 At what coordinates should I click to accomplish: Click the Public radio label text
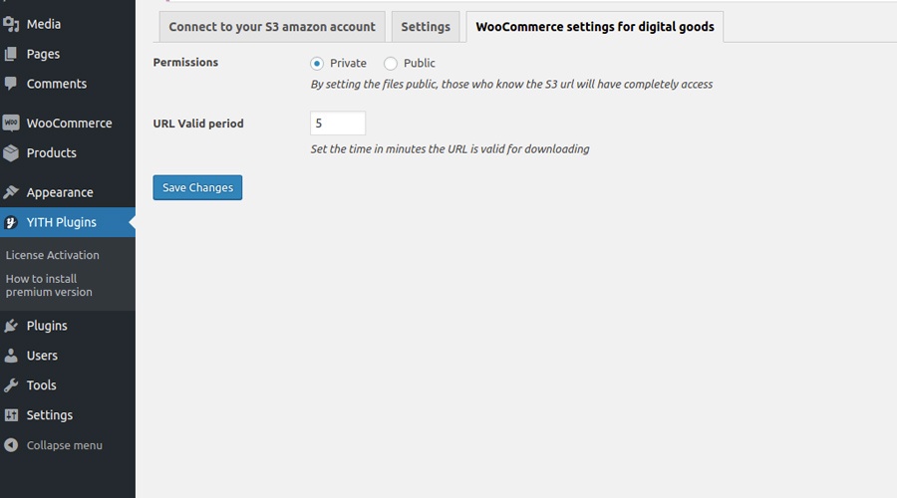point(419,64)
